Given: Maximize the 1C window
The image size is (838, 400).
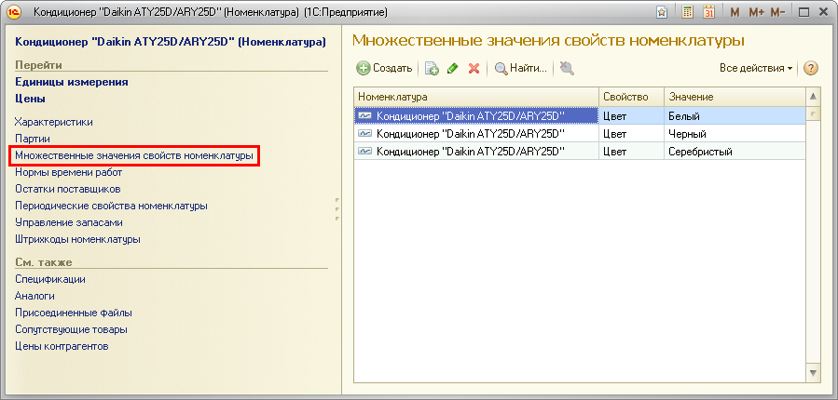Looking at the screenshot, I should click(804, 12).
